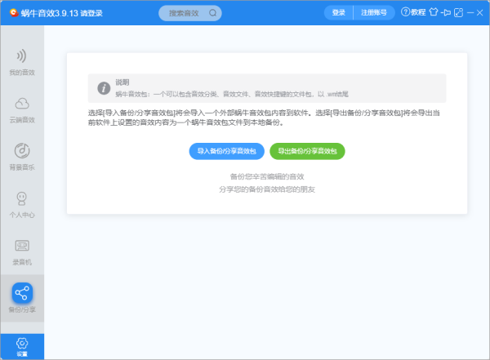Click the 说明 info icon

pyautogui.click(x=104, y=88)
